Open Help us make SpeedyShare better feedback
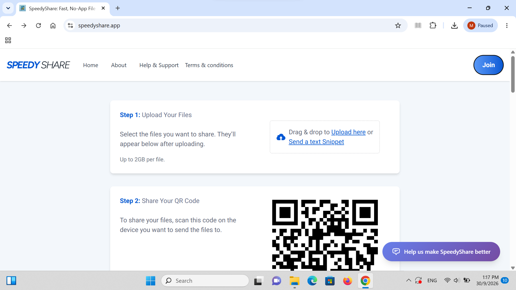 click(441, 252)
